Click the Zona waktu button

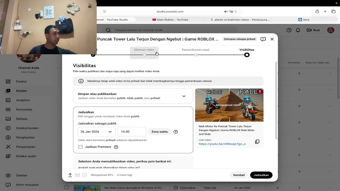coord(160,132)
